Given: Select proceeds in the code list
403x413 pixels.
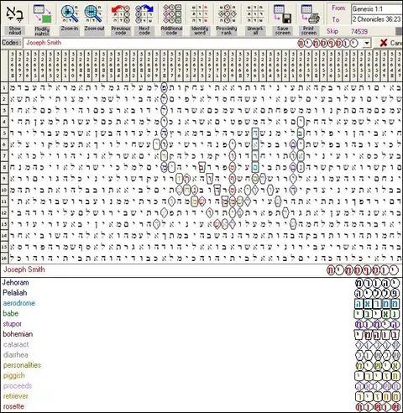Looking at the screenshot, I should 18,386.
